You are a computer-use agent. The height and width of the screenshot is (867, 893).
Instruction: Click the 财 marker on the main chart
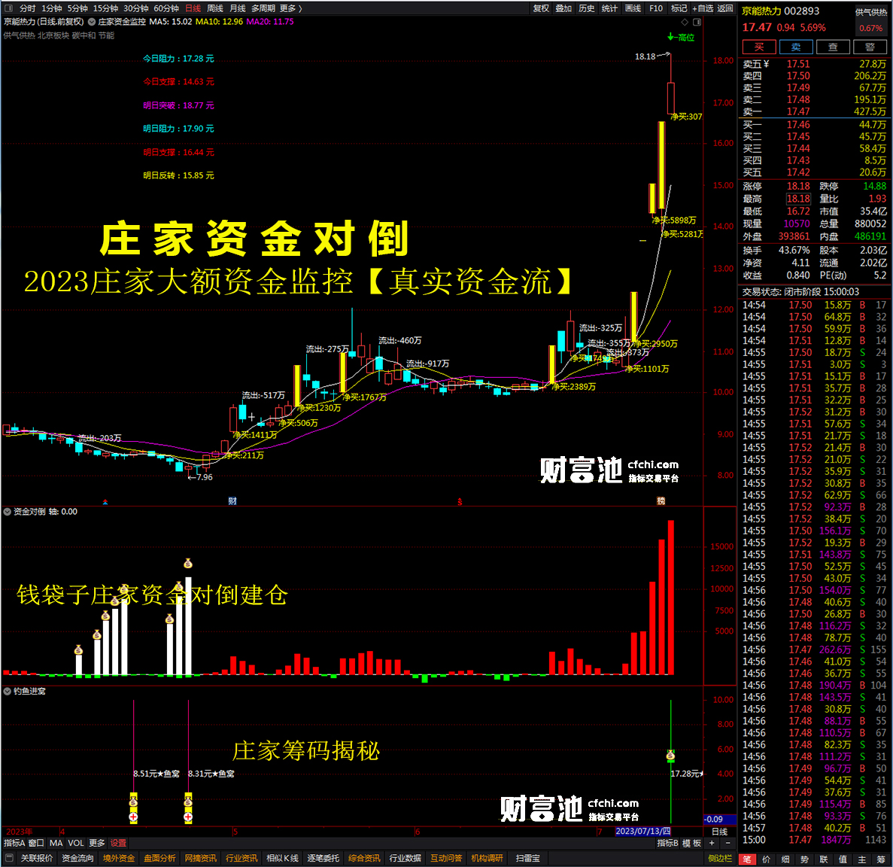(x=232, y=500)
